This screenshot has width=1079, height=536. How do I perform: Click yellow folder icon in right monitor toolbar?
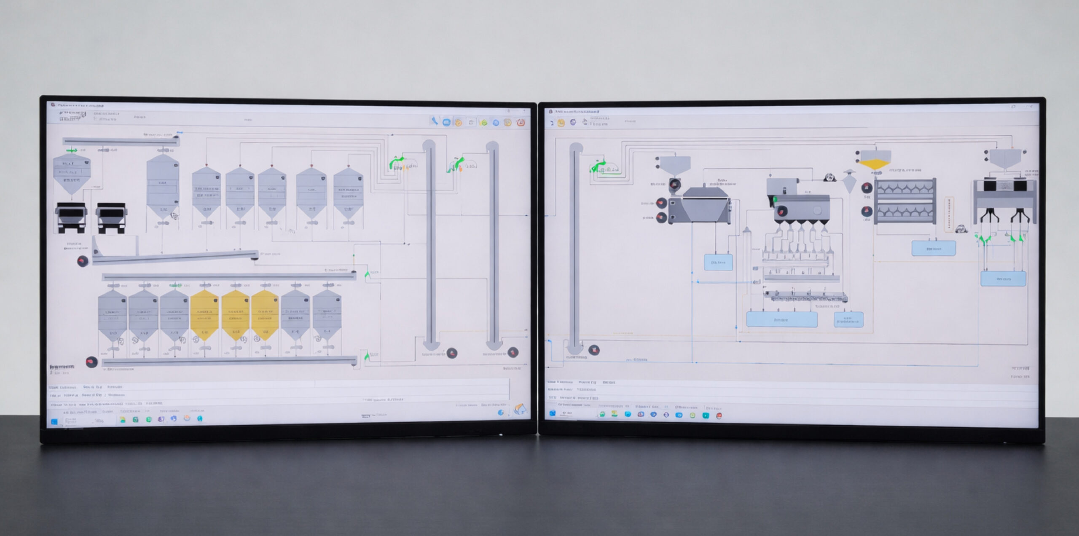(x=561, y=123)
